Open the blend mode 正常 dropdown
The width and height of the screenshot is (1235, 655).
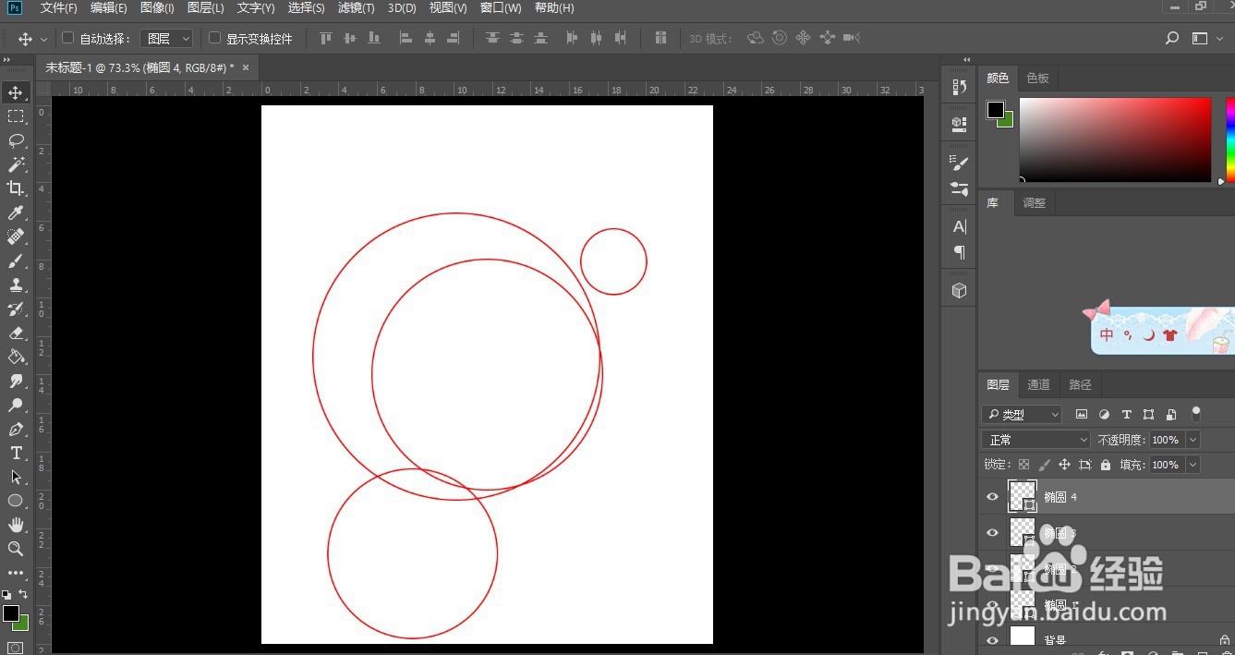(1036, 440)
